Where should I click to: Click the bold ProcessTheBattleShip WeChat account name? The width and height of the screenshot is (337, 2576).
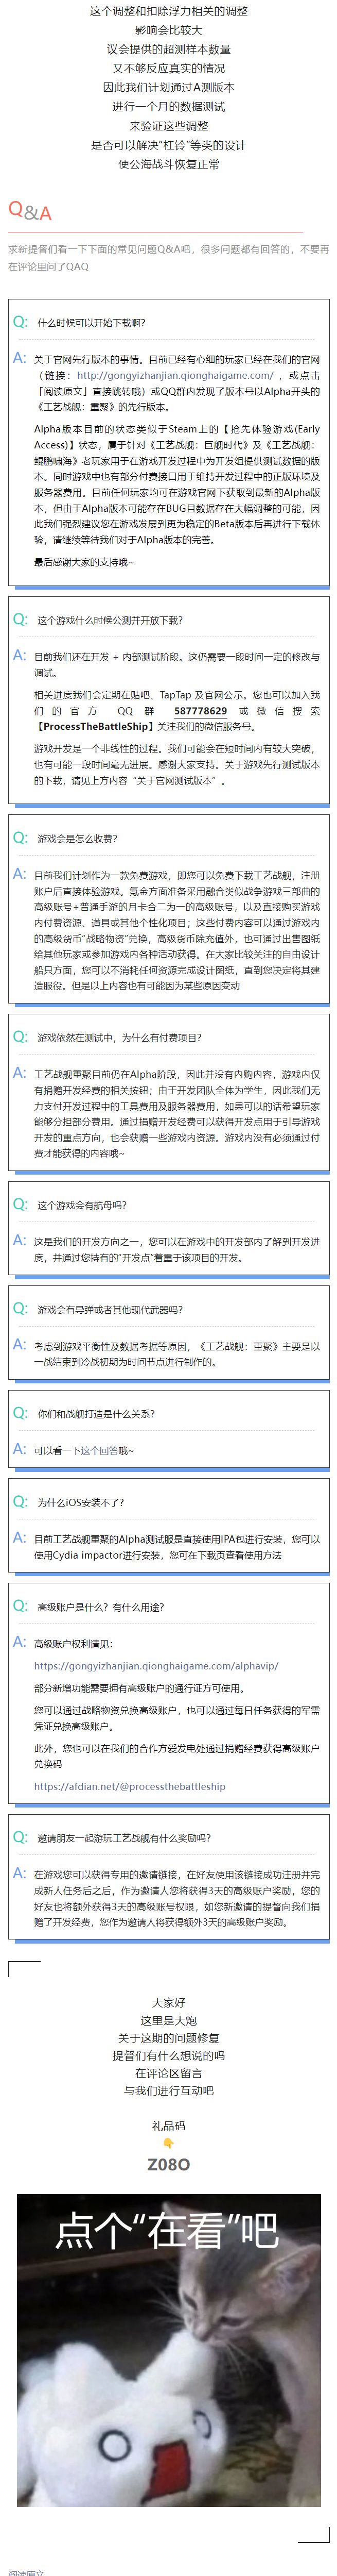[97, 726]
